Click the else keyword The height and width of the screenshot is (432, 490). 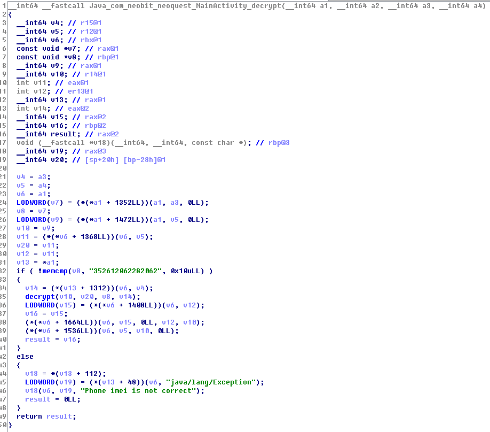[25, 356]
